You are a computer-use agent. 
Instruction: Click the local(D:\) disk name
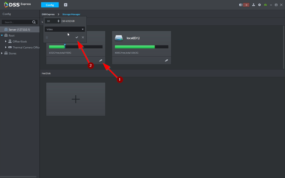133,38
